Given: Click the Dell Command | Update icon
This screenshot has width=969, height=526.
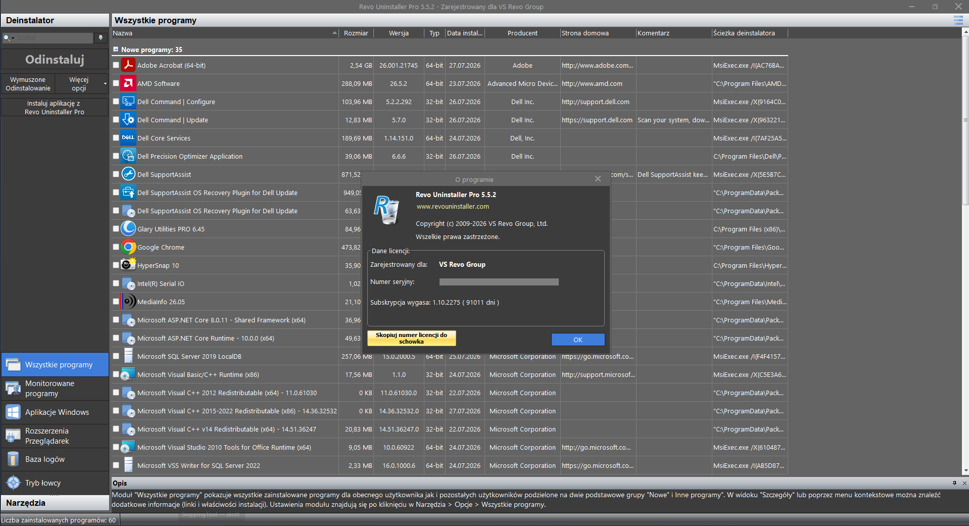Looking at the screenshot, I should [x=128, y=120].
